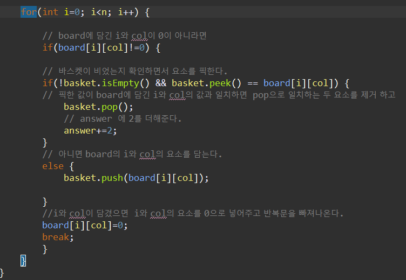Image resolution: width=406 pixels, height=280 pixels.
Task: Click the 'break;' statement
Action: [x=58, y=237]
